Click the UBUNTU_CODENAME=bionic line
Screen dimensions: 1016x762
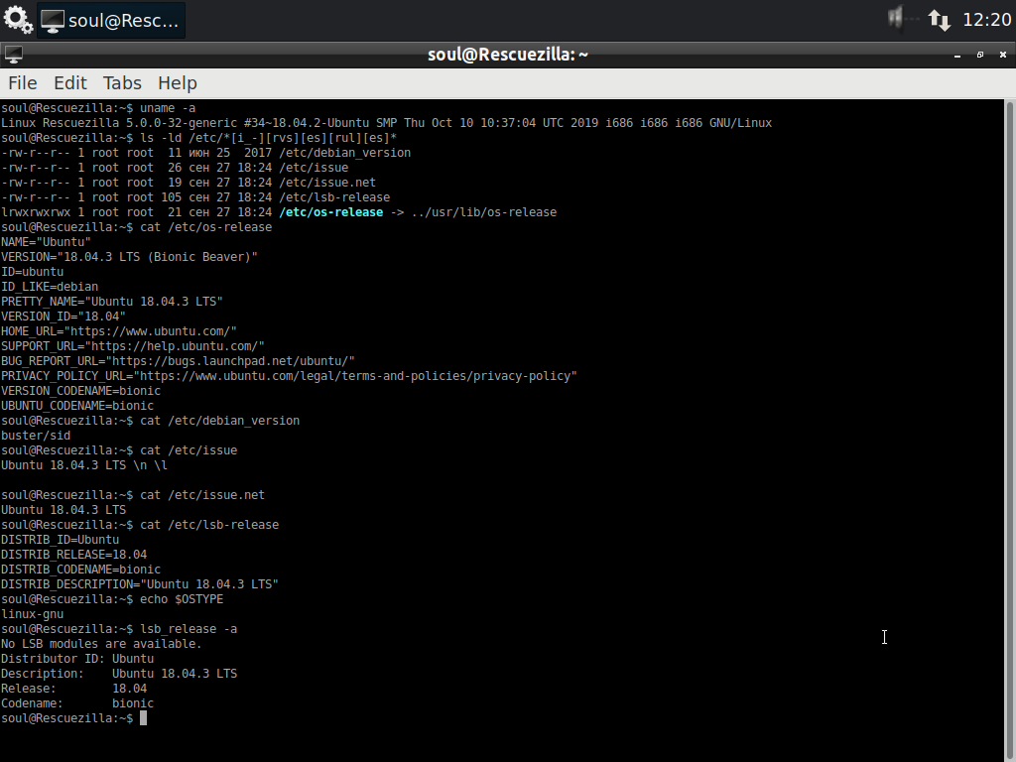(77, 406)
